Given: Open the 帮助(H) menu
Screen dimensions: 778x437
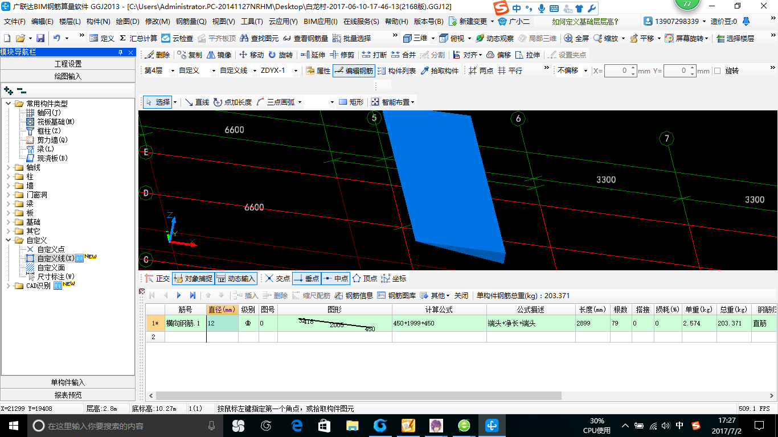Looking at the screenshot, I should [x=396, y=21].
